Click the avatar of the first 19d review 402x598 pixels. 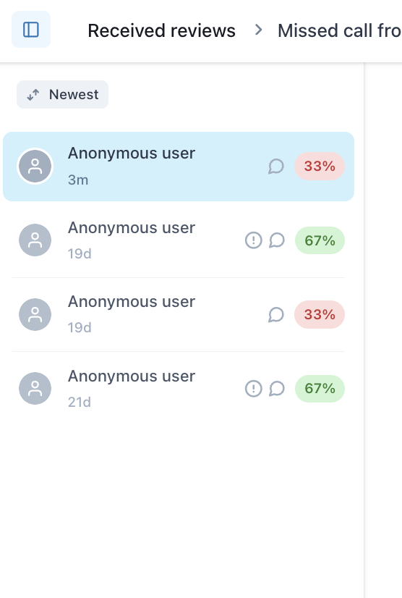[x=35, y=240]
